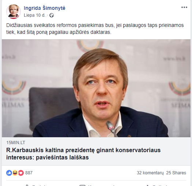Click Ingrida Šimonytė's profile picture

tap(14, 12)
